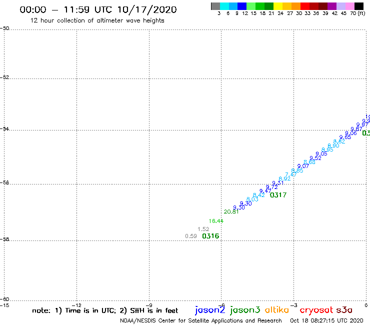Click the 9.07 wave height reading
Viewport: 370px width, 325px height.
pyautogui.click(x=303, y=166)
